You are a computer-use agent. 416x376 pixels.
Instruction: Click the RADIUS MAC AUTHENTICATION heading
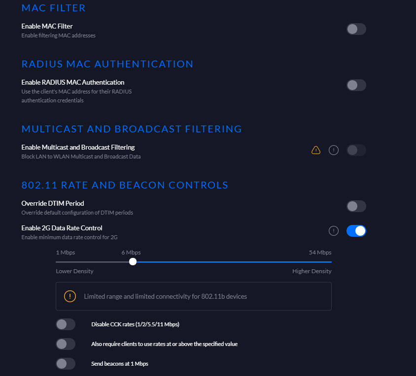pos(107,64)
